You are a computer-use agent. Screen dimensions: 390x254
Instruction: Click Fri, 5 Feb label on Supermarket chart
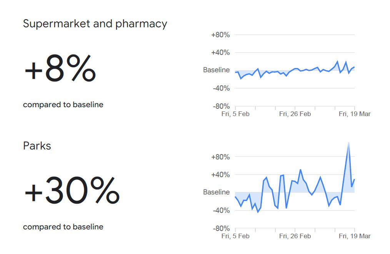coord(235,114)
